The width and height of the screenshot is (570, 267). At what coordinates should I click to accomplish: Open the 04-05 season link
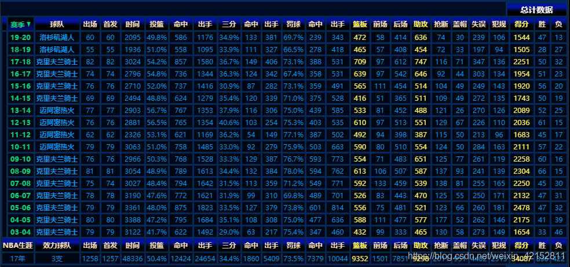(x=21, y=220)
